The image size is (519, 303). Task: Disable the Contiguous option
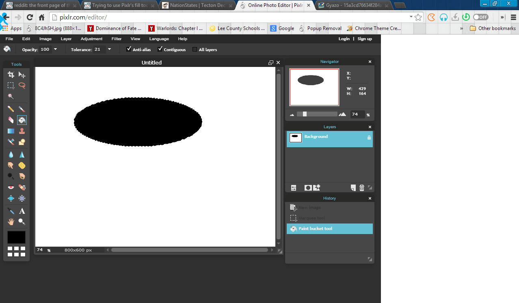pyautogui.click(x=160, y=49)
